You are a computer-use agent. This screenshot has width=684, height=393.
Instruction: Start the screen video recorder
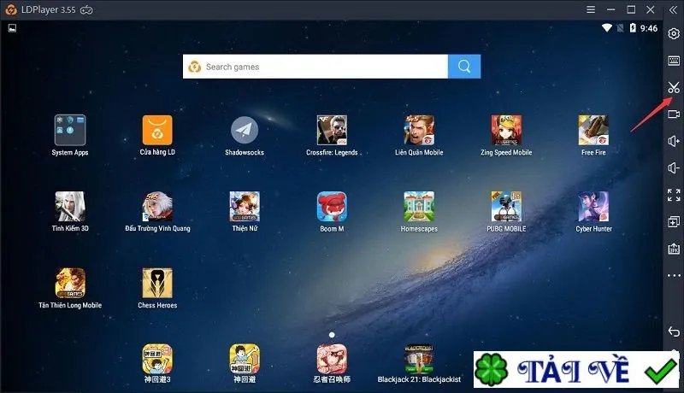[x=674, y=114]
